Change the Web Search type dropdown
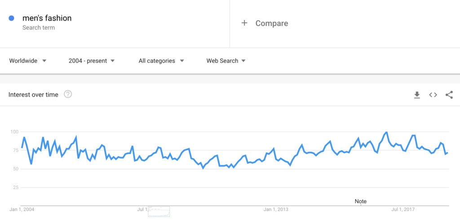This screenshot has height=220, width=460. [226, 61]
